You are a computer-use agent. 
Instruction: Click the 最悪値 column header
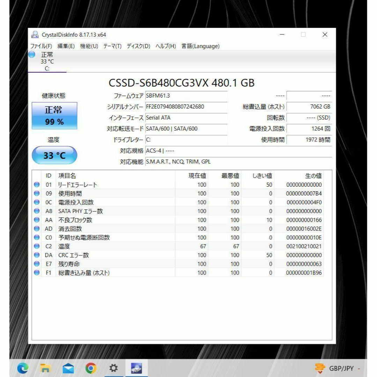[225, 176]
